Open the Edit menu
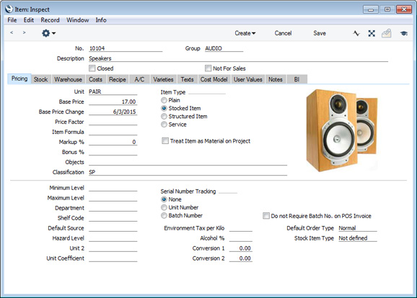Screen dimensions: 417x298 [x=28, y=20]
